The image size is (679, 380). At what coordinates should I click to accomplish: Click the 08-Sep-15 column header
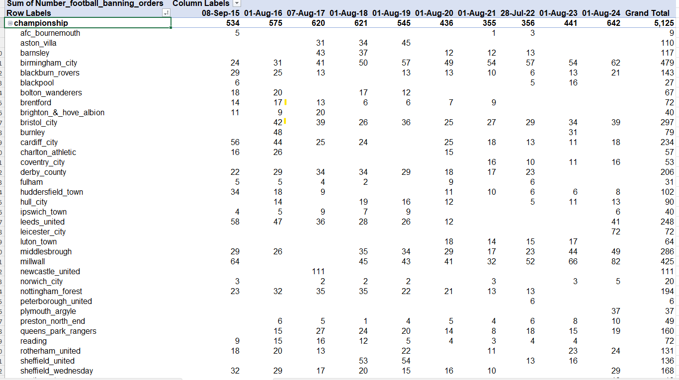[221, 13]
